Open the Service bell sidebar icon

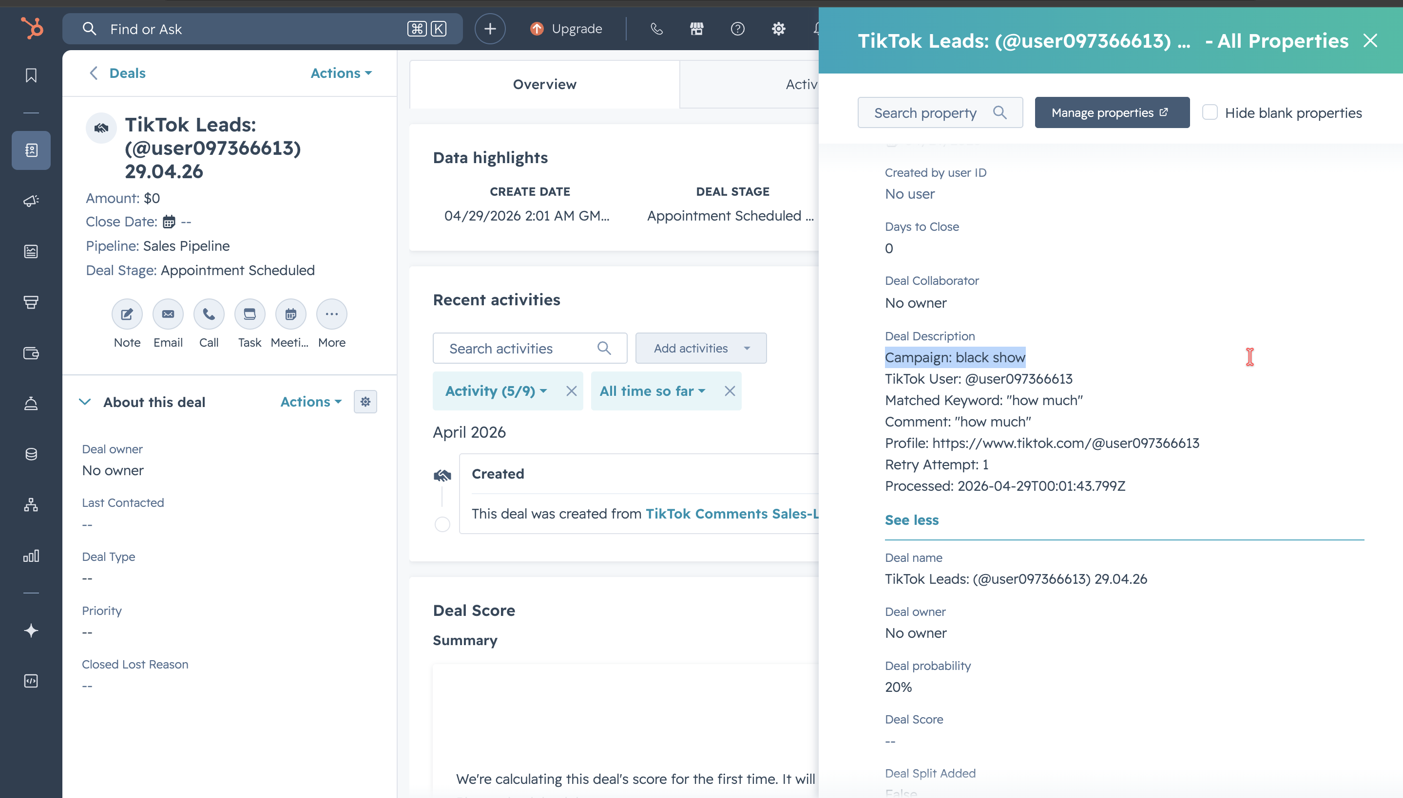pos(31,404)
